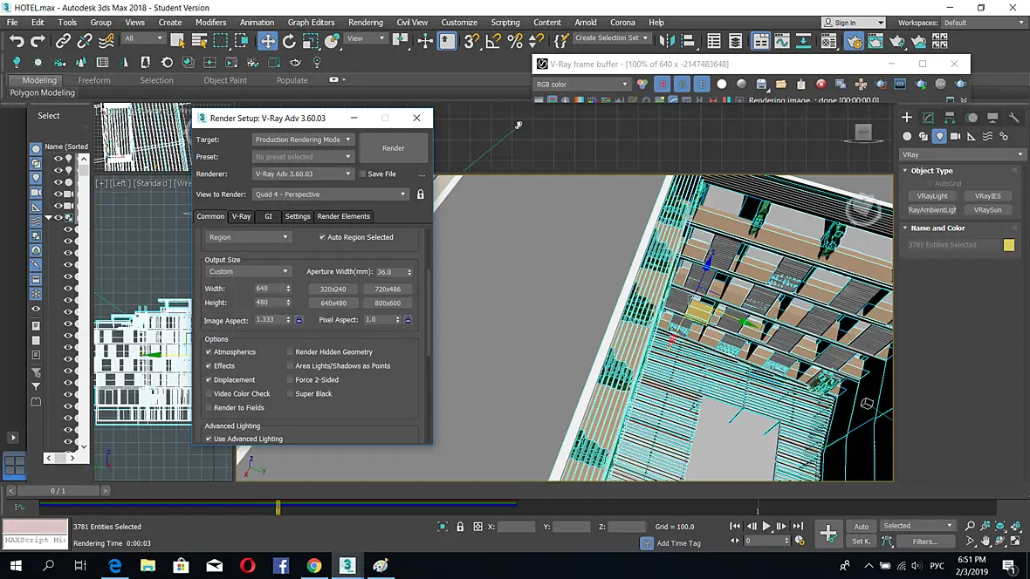Open the Region area dropdown

click(248, 237)
